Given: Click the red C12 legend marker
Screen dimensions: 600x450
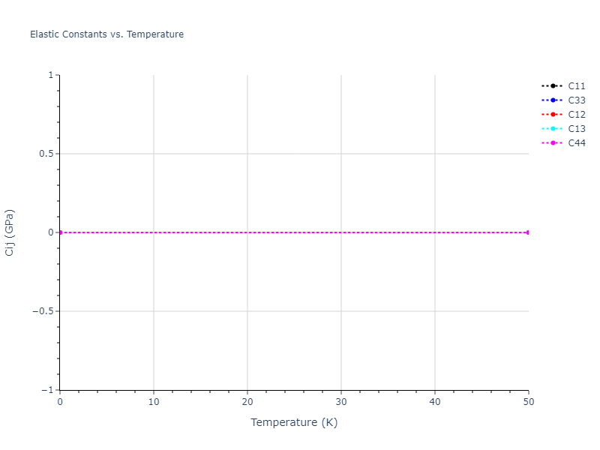Looking at the screenshot, I should coord(553,114).
